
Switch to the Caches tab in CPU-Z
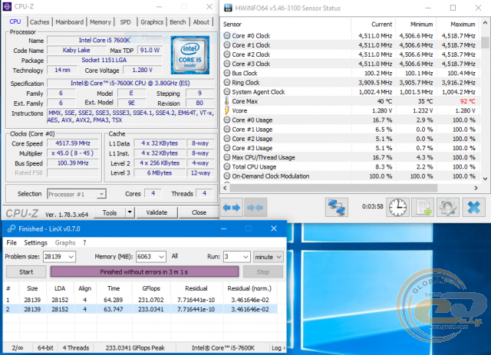[39, 22]
